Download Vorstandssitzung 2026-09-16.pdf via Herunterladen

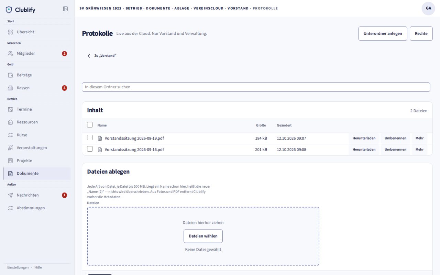pyautogui.click(x=364, y=150)
